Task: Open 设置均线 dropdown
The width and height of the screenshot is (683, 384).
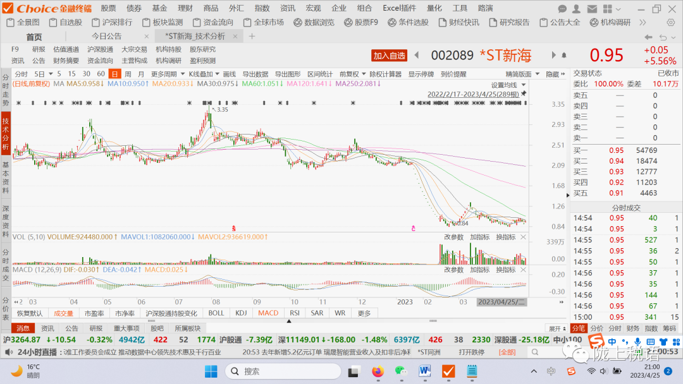Action: tap(508, 85)
